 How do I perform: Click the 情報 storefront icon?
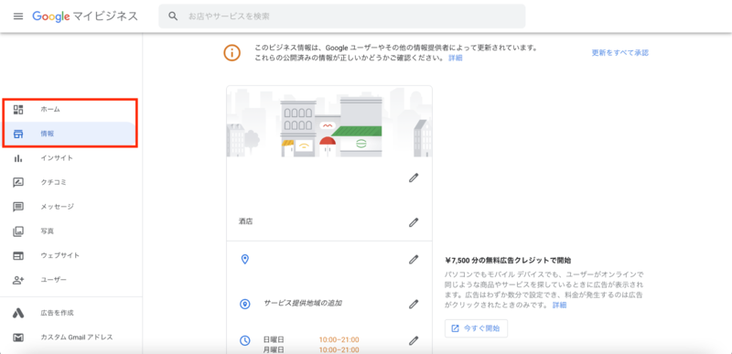tap(18, 134)
